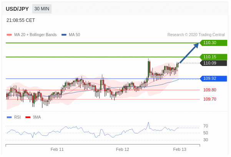Select the 110.30 resistance price tag
This screenshot has height=157, width=231.
213,43
